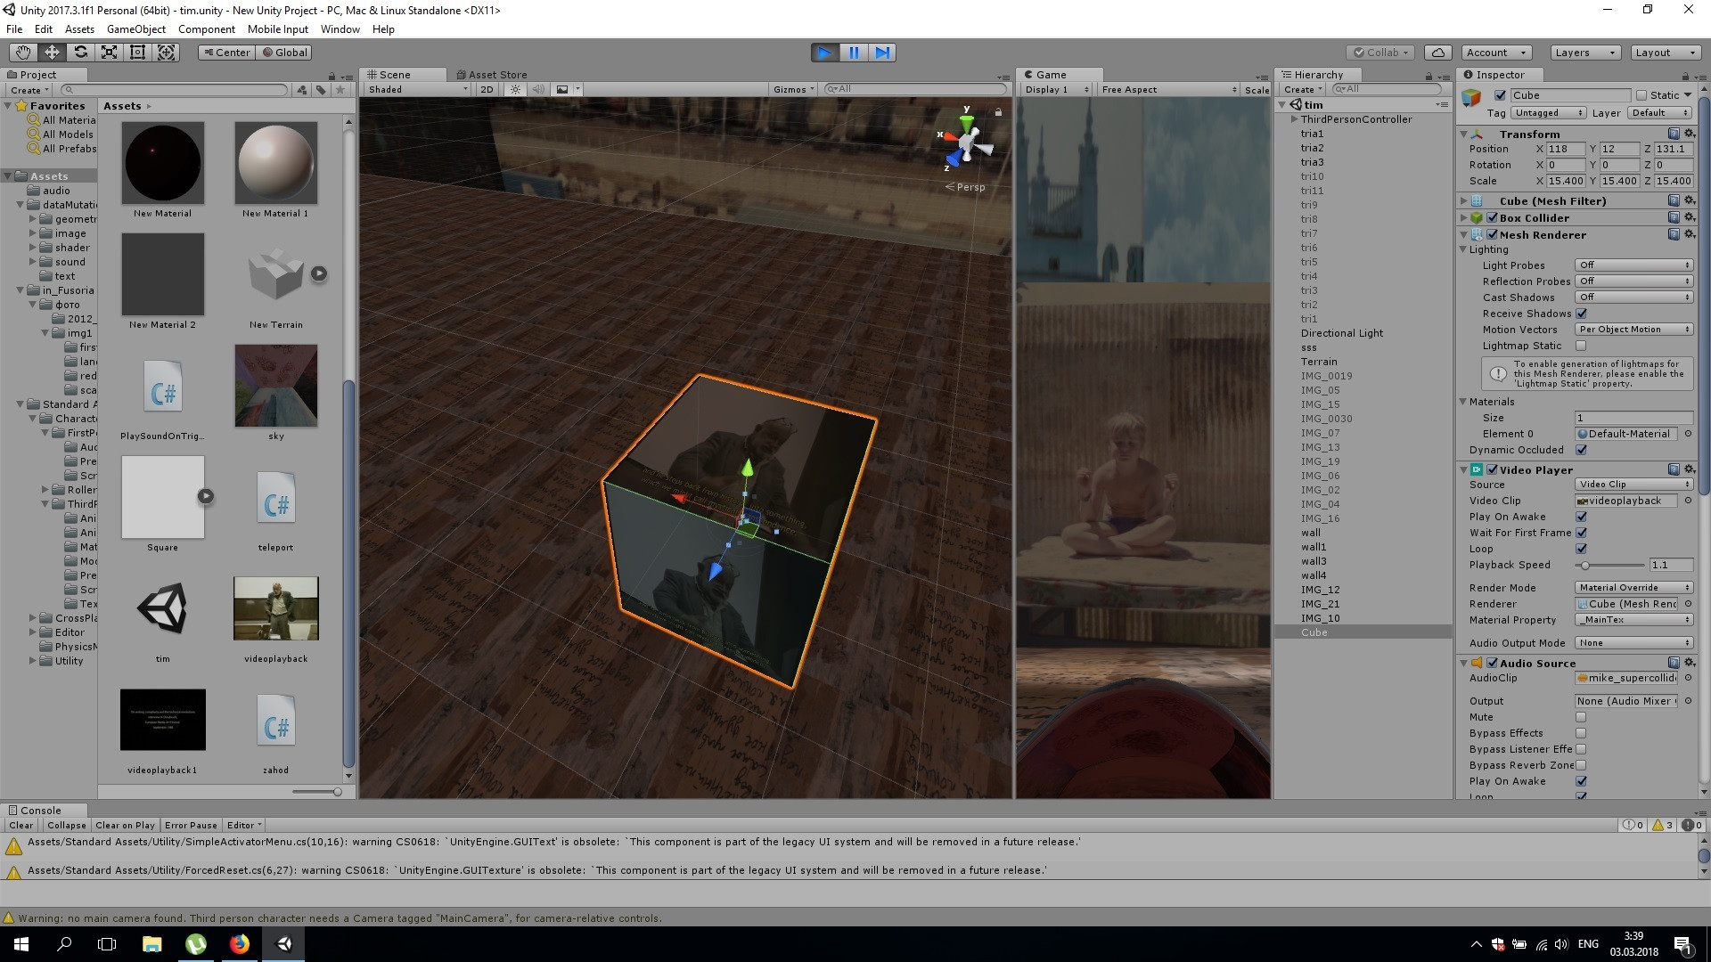Open Transform component gear settings
The image size is (1711, 962).
pos(1689,134)
